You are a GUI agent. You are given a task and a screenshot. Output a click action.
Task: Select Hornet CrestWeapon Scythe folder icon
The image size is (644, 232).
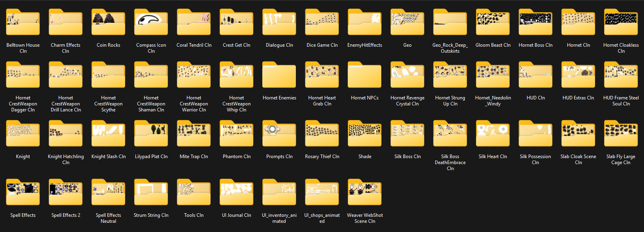tap(108, 75)
